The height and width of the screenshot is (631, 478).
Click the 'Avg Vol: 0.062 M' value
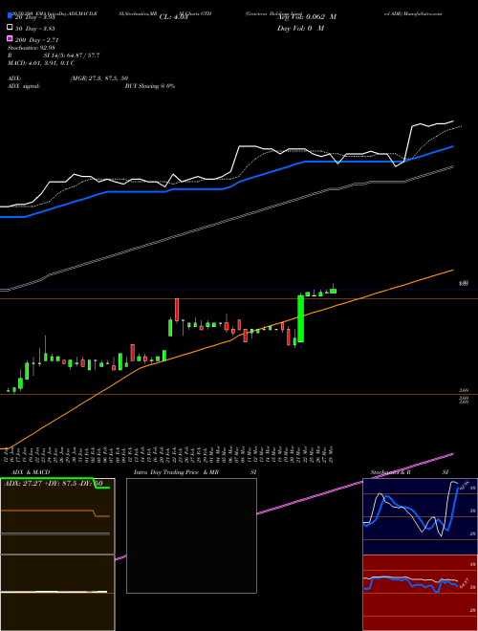tap(307, 17)
